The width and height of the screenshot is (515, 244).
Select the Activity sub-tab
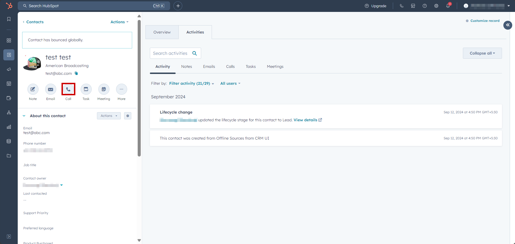tap(163, 66)
